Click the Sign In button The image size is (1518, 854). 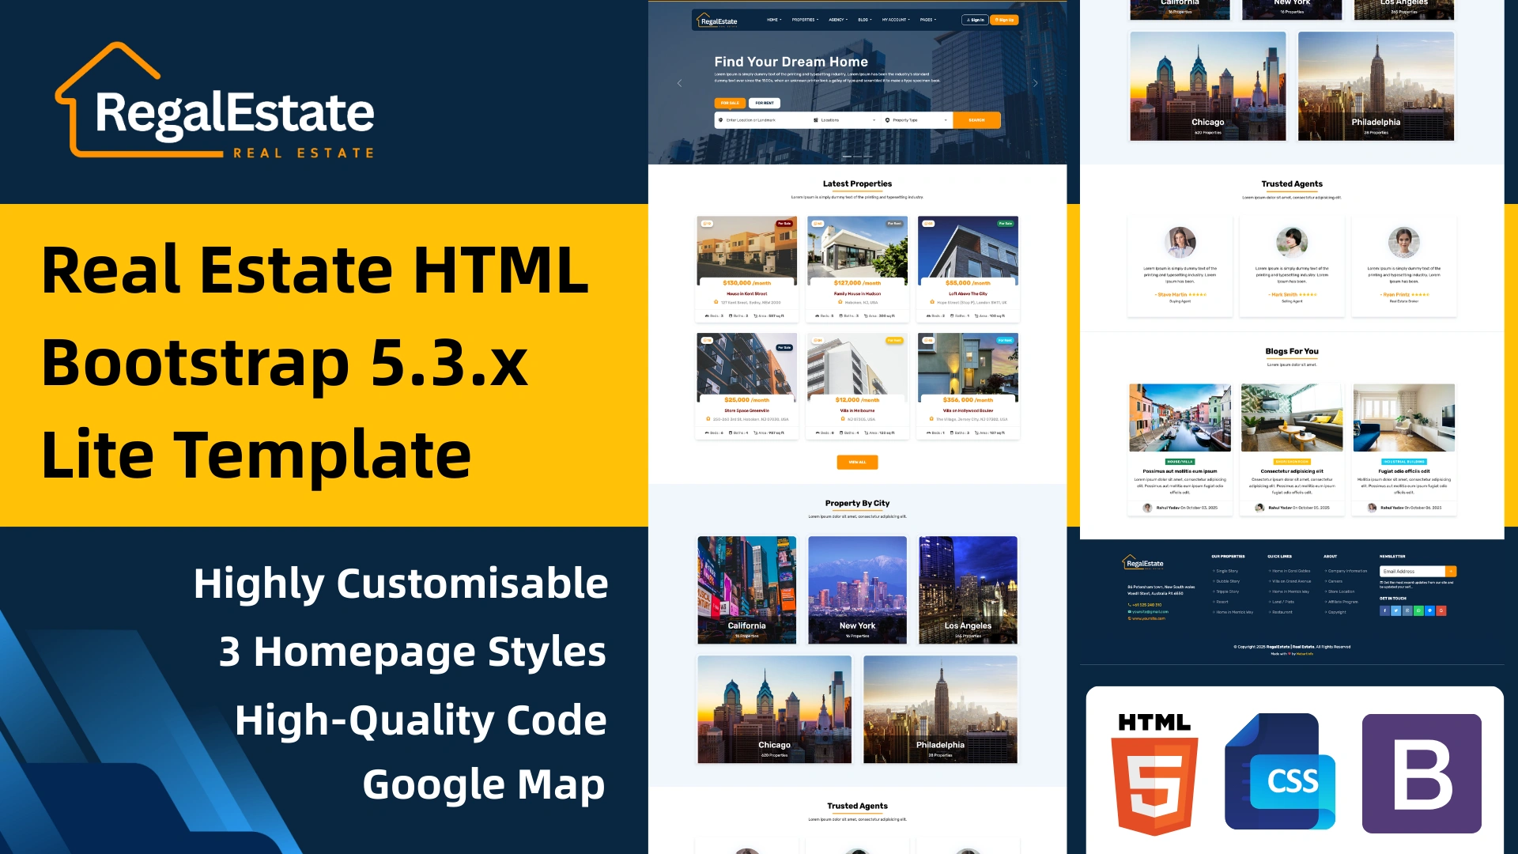(975, 20)
